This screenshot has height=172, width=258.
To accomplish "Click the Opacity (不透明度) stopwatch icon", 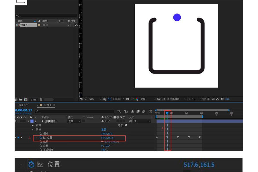I will tap(41, 150).
